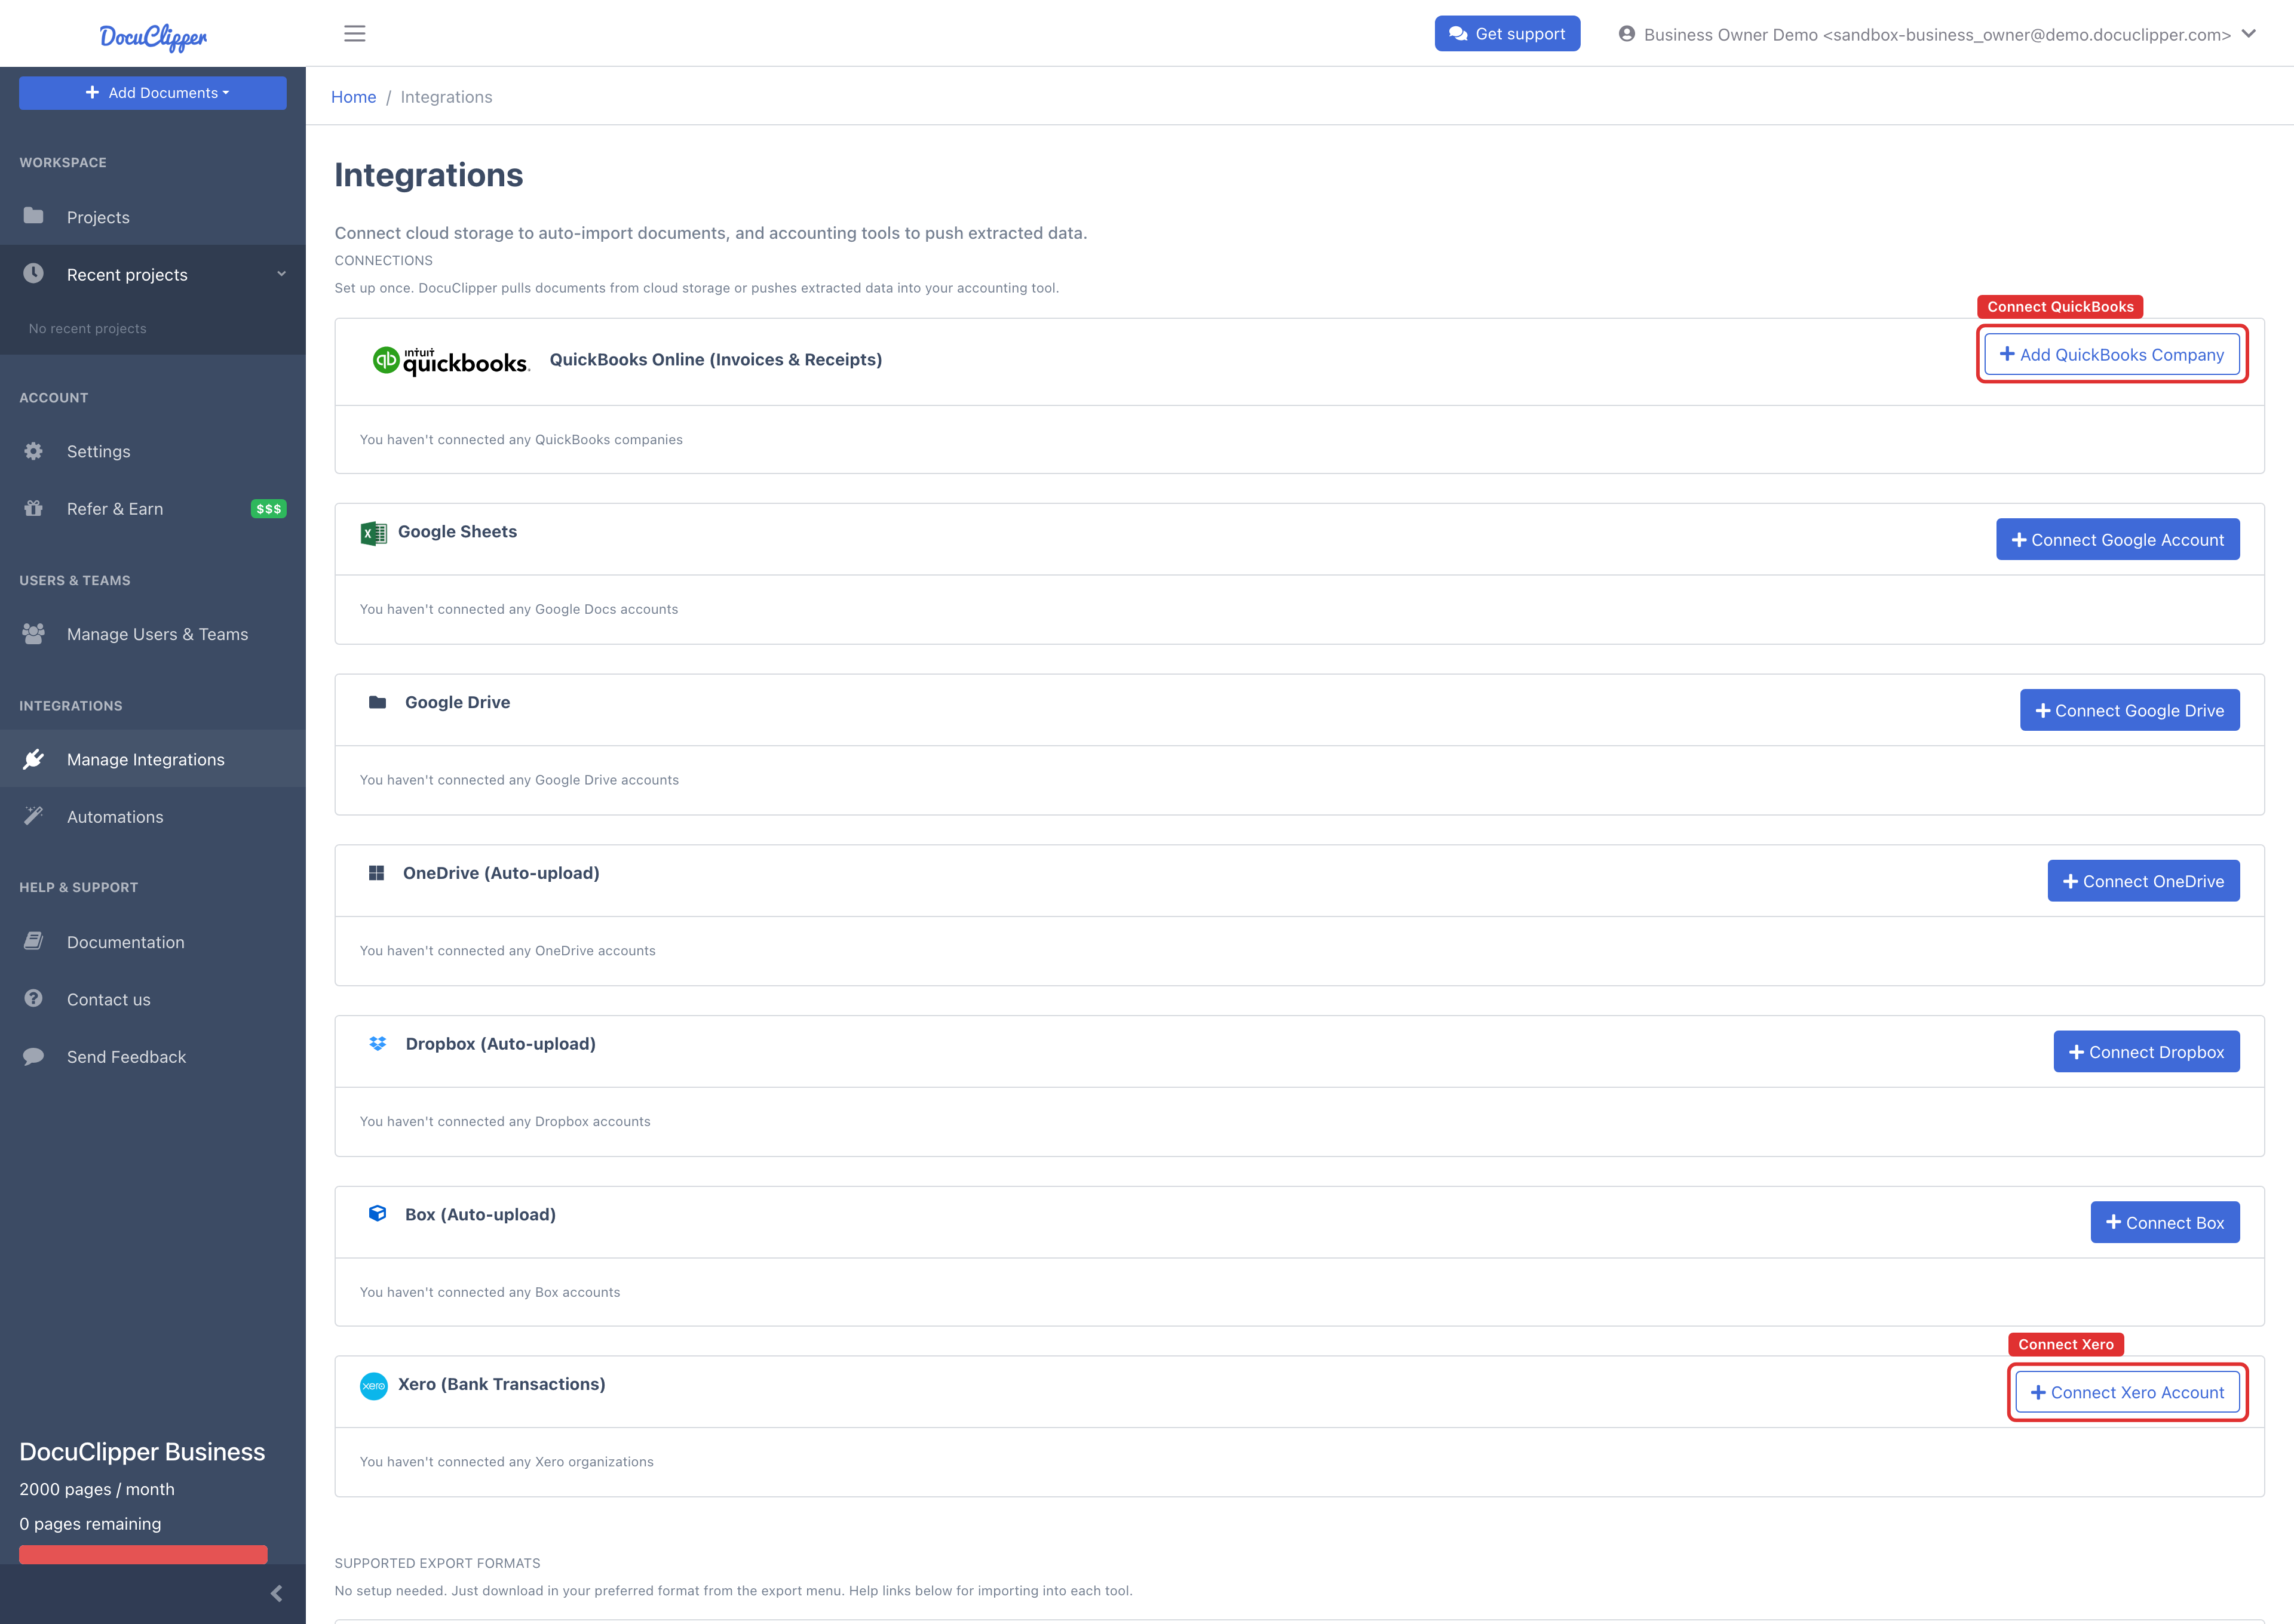Open Manage Users & Teams
The image size is (2294, 1624).
click(x=153, y=634)
